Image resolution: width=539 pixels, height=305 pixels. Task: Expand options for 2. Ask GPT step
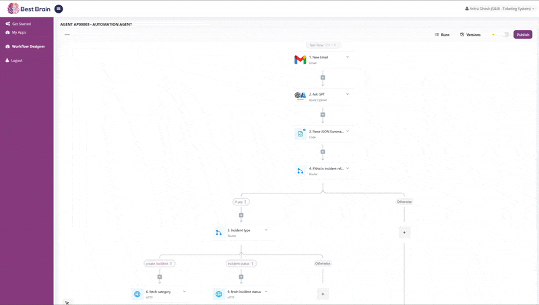coord(348,94)
